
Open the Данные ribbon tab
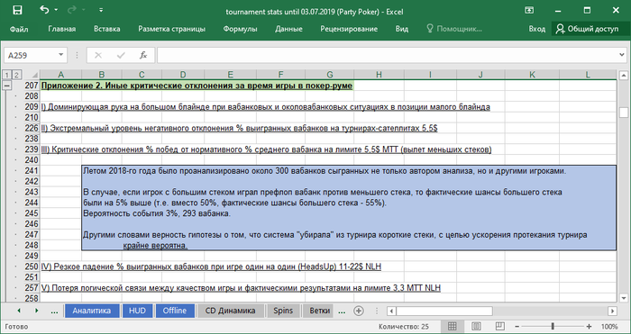point(289,29)
